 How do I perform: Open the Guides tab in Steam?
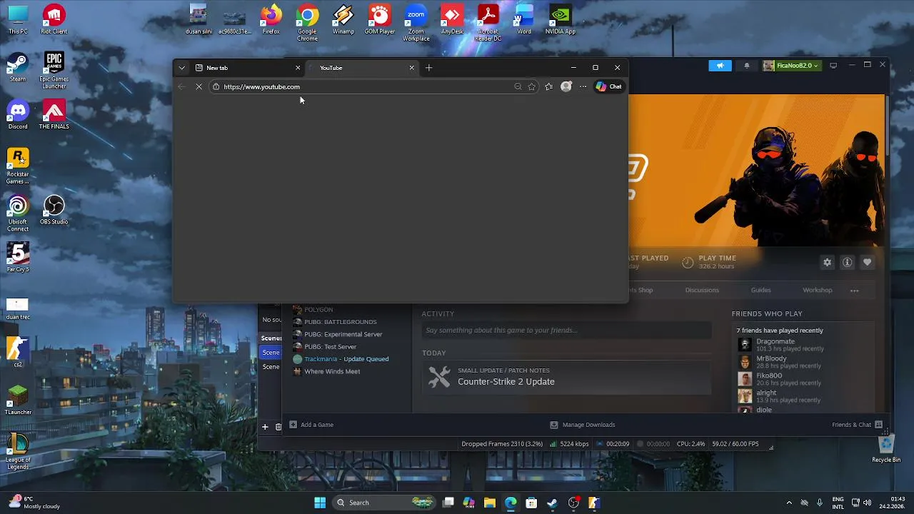(x=760, y=290)
